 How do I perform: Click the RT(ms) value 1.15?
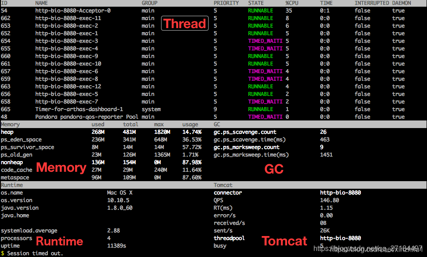326,208
